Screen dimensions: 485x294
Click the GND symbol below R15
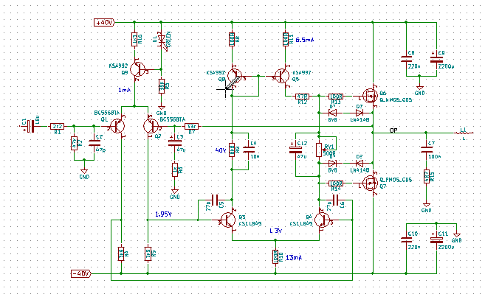(x=426, y=206)
